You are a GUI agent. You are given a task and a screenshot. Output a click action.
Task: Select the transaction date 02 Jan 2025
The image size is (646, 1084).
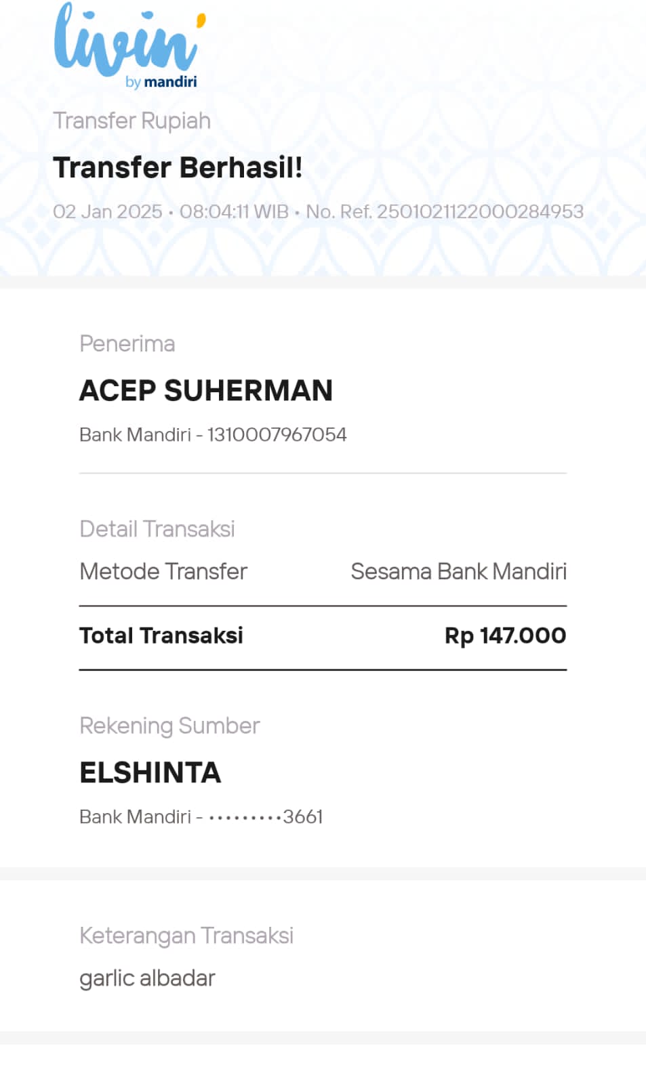click(x=108, y=211)
